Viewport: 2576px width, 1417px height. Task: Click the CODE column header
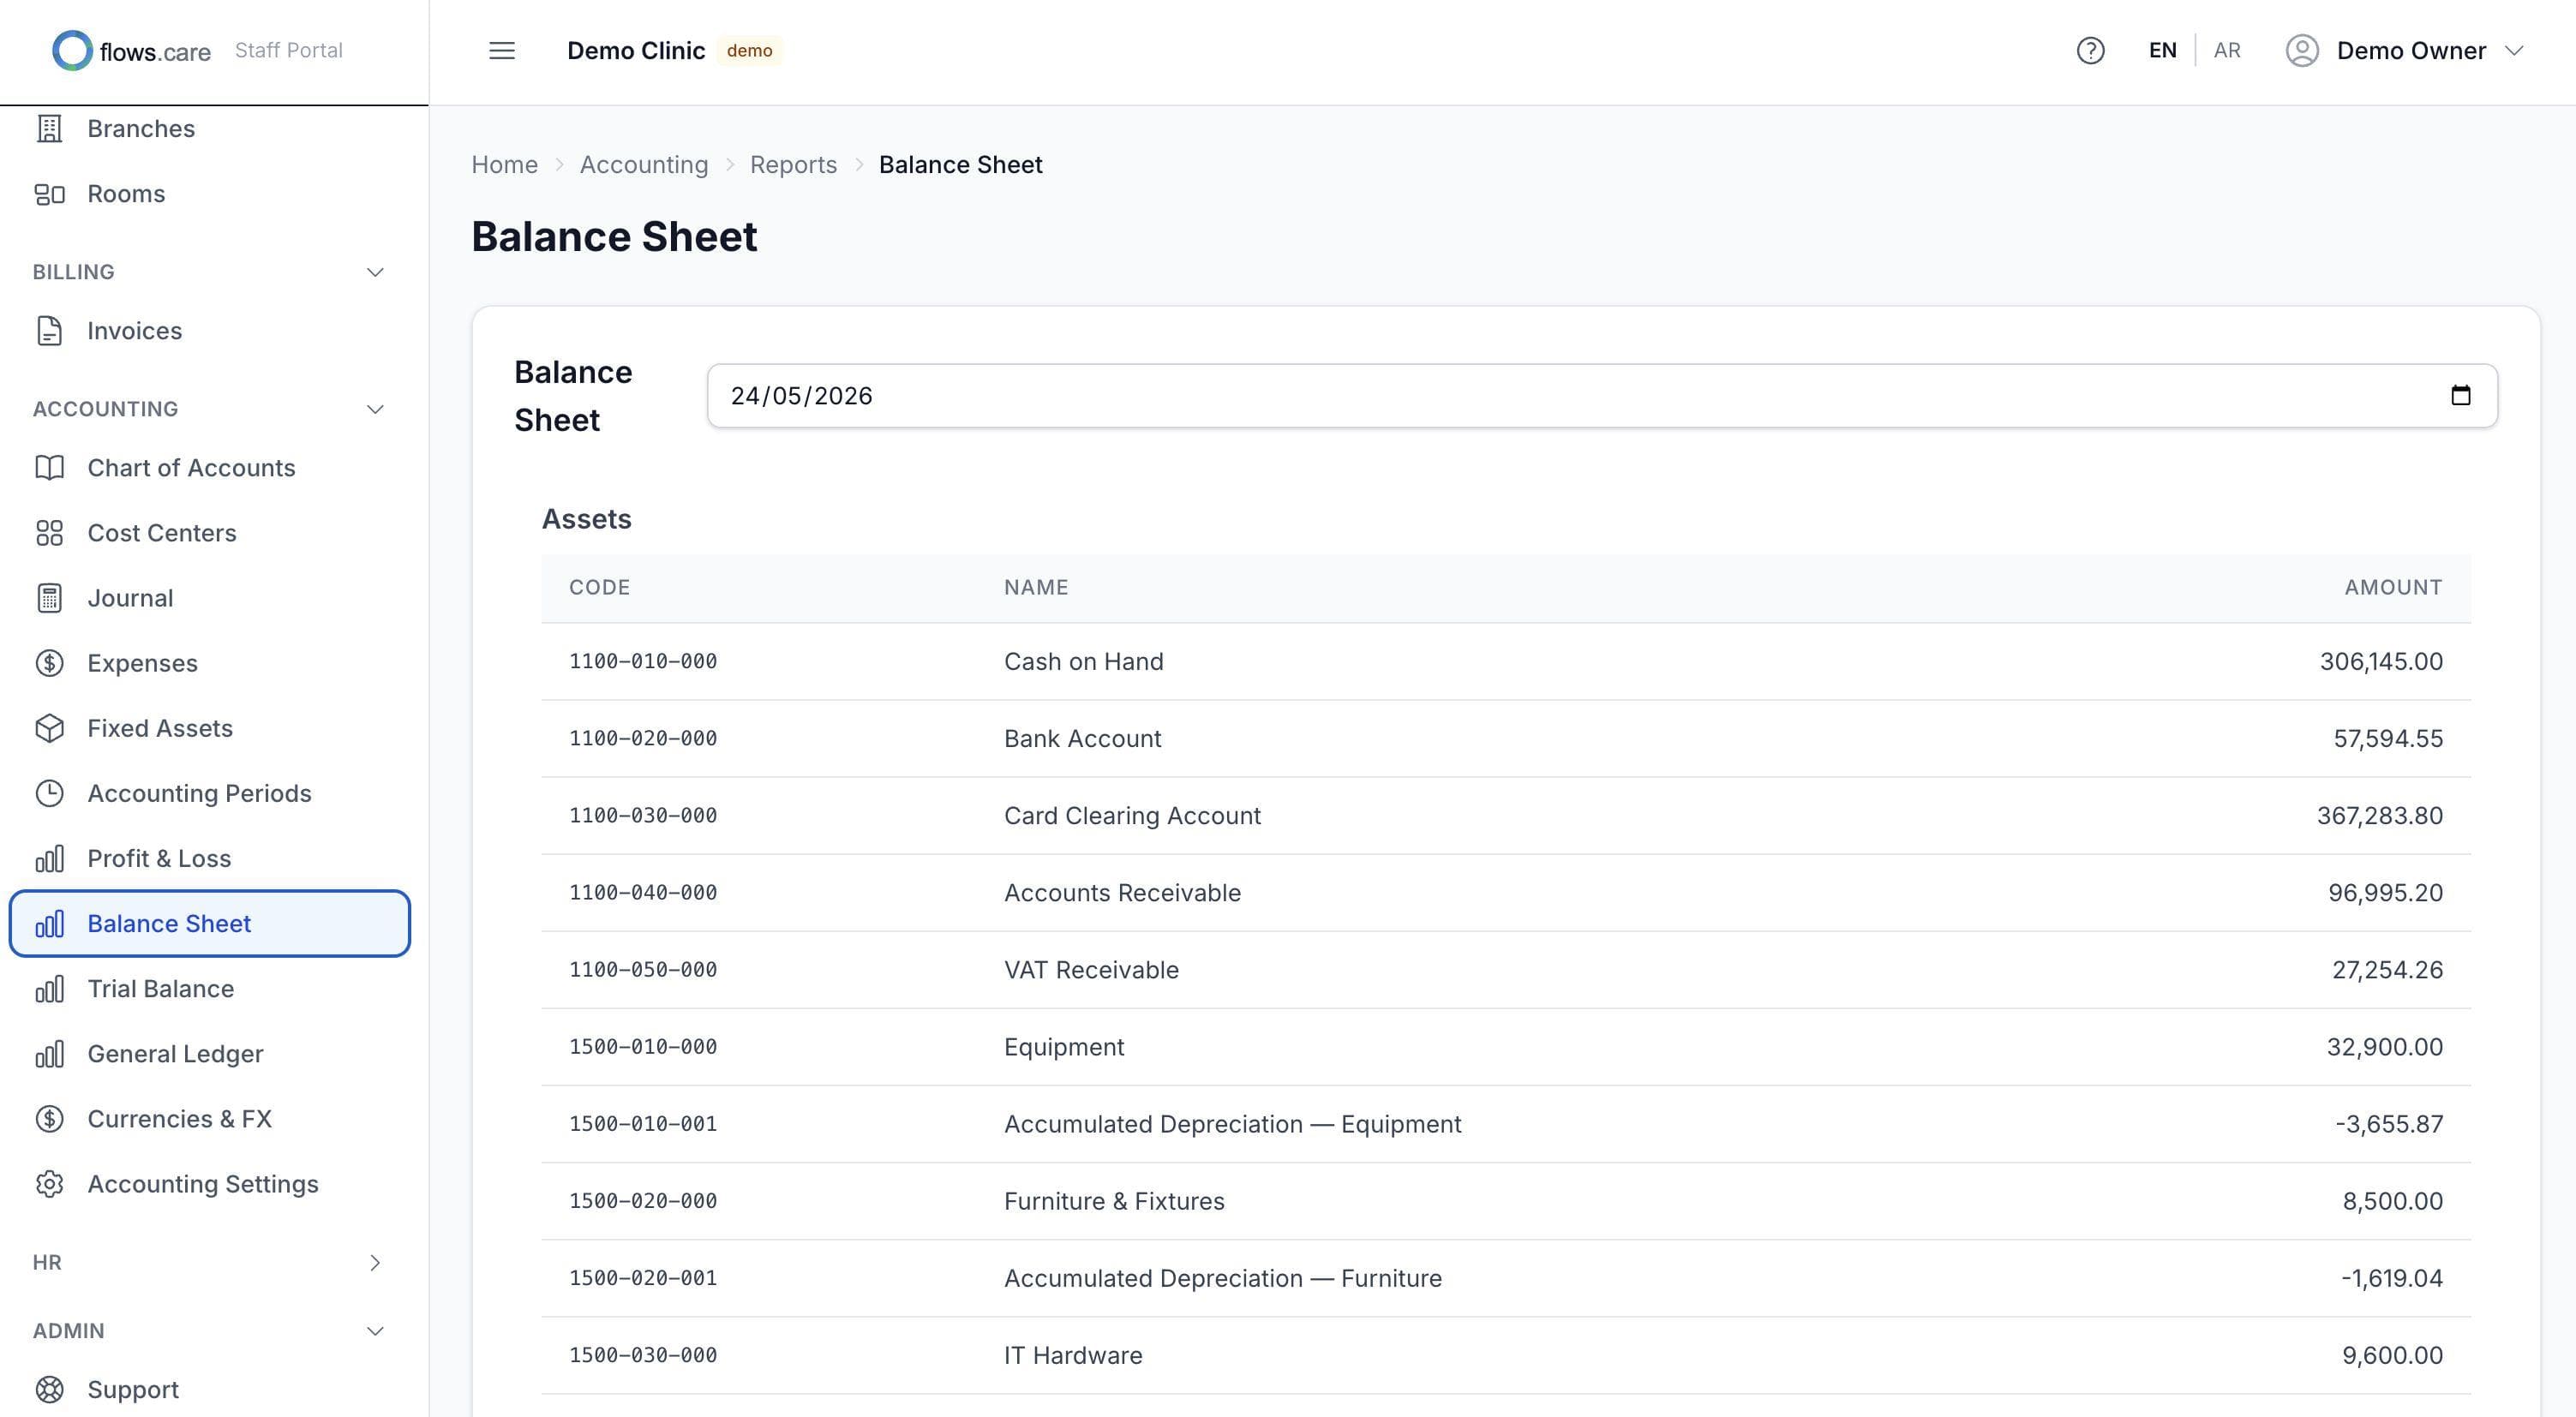coord(599,588)
